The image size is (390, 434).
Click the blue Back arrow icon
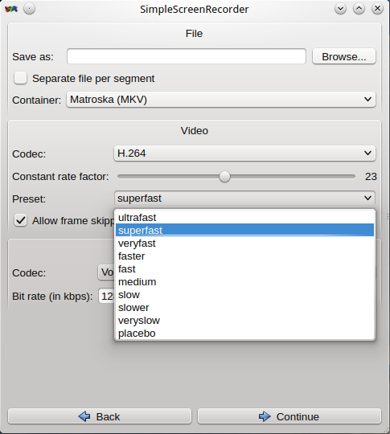[84, 416]
